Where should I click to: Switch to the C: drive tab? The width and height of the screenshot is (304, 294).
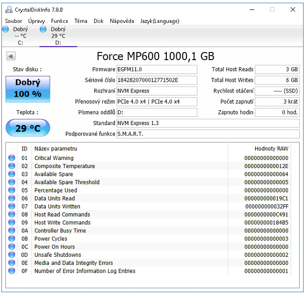(21, 36)
